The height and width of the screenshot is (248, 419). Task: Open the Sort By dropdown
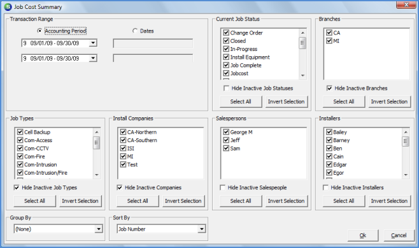pos(202,229)
